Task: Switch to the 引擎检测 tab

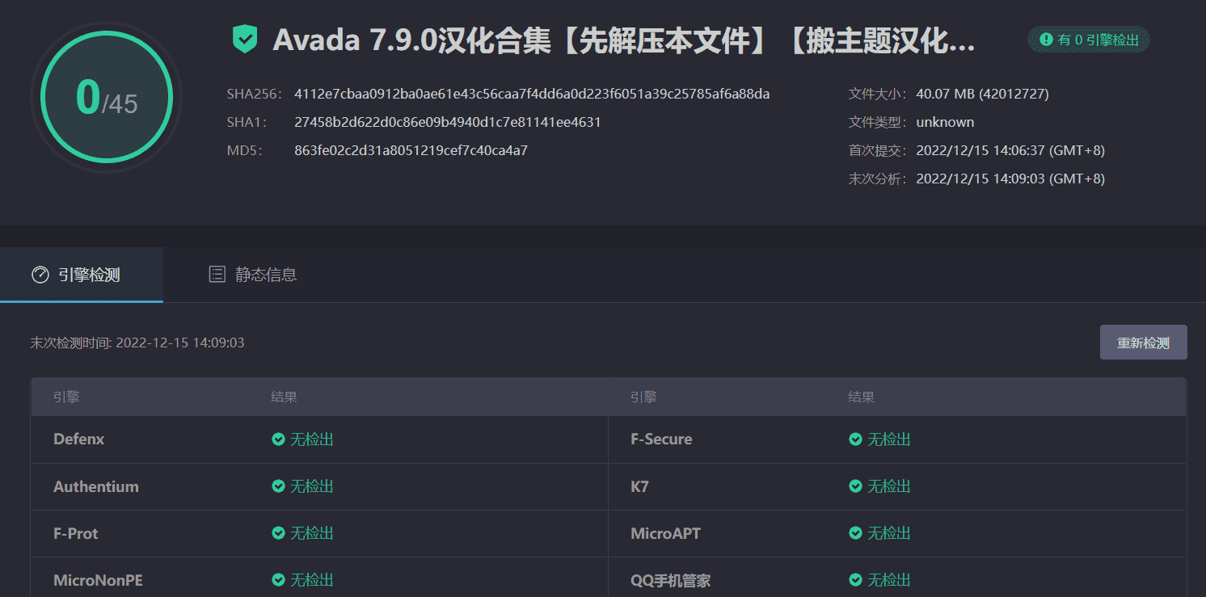Action: tap(82, 275)
